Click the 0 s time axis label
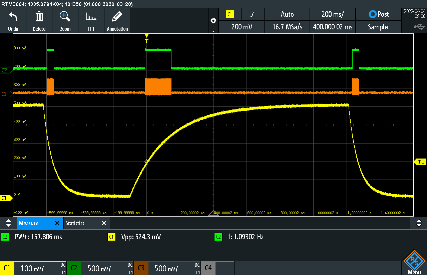The height and width of the screenshot is (275, 427). pyautogui.click(x=150, y=213)
